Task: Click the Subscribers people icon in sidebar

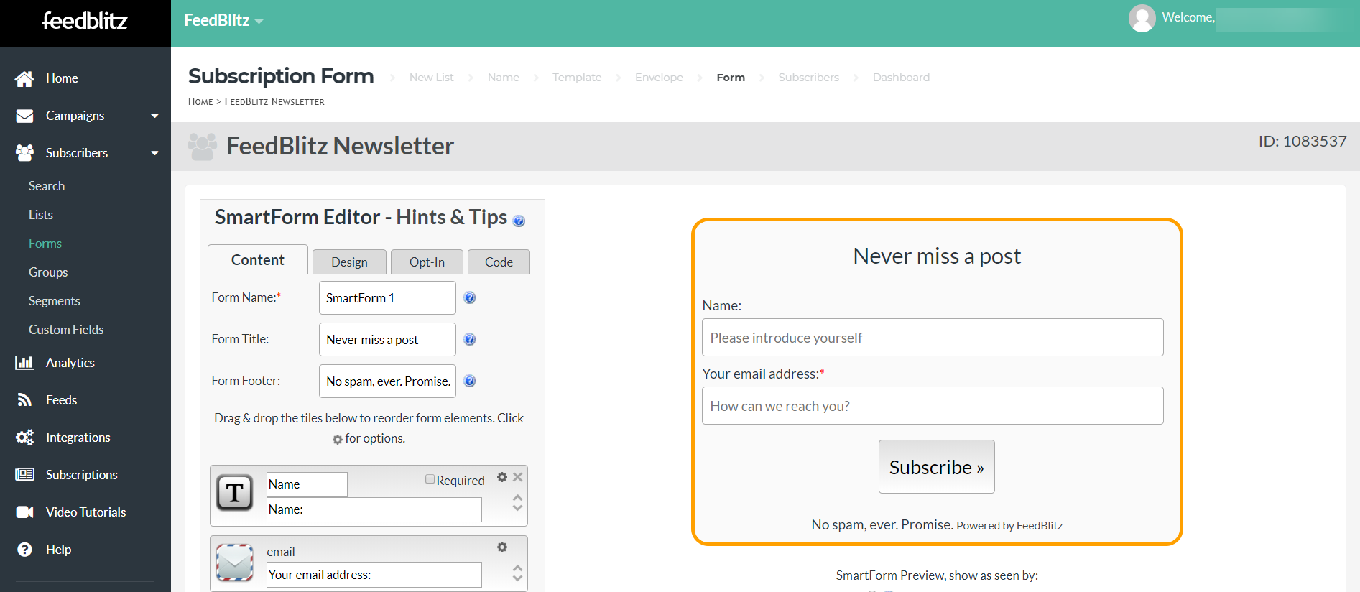Action: [x=24, y=153]
